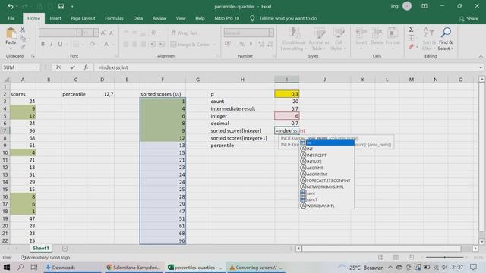Open the Customize Quick Access Toolbar dropdown
This screenshot has width=486, height=273.
pyautogui.click(x=72, y=6)
